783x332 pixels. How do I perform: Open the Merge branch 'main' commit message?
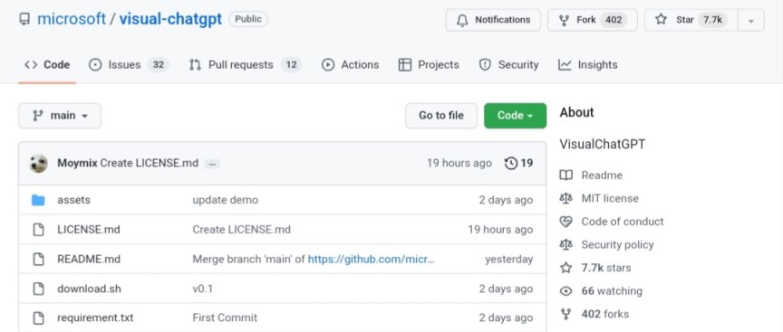point(248,260)
